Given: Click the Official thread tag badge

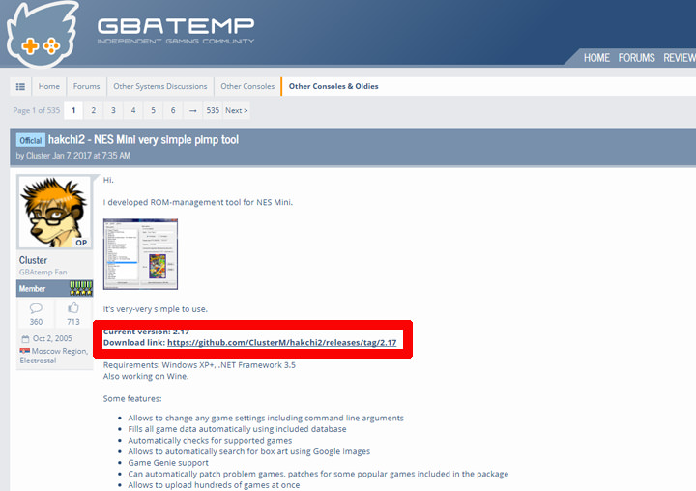Looking at the screenshot, I should [31, 140].
